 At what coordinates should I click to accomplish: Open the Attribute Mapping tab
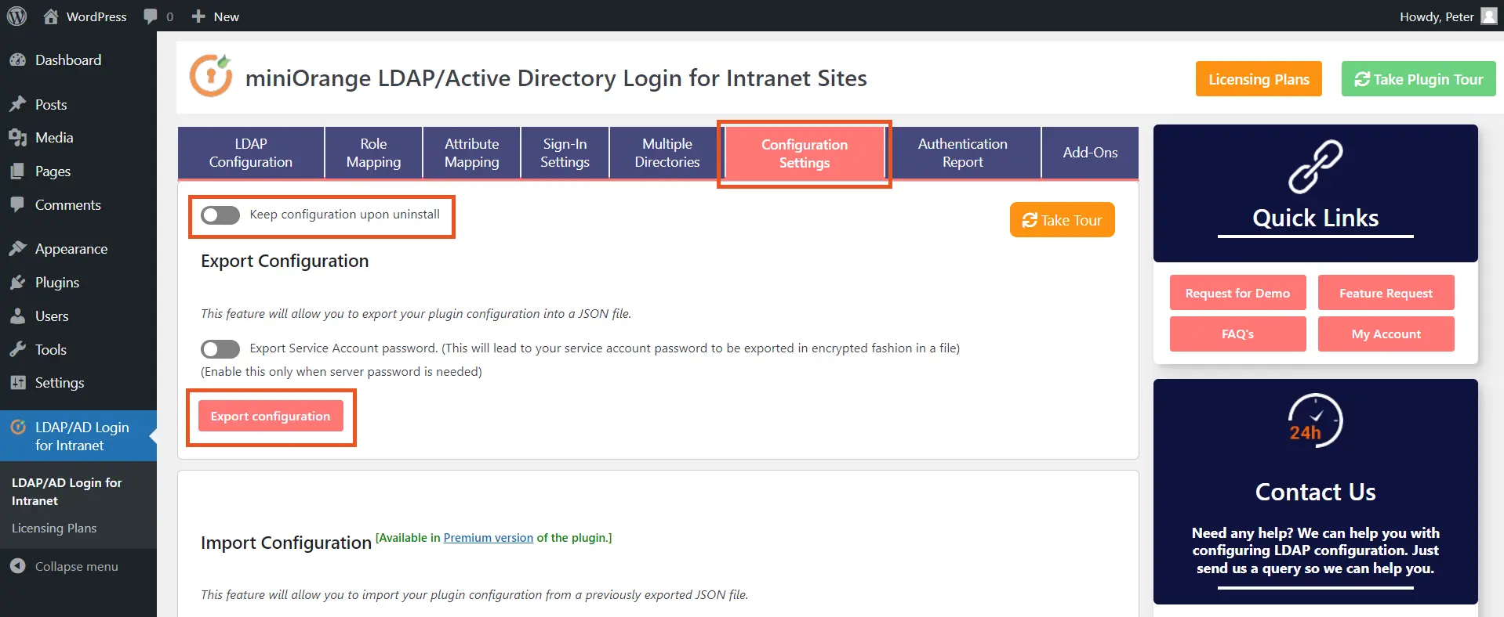pos(471,153)
